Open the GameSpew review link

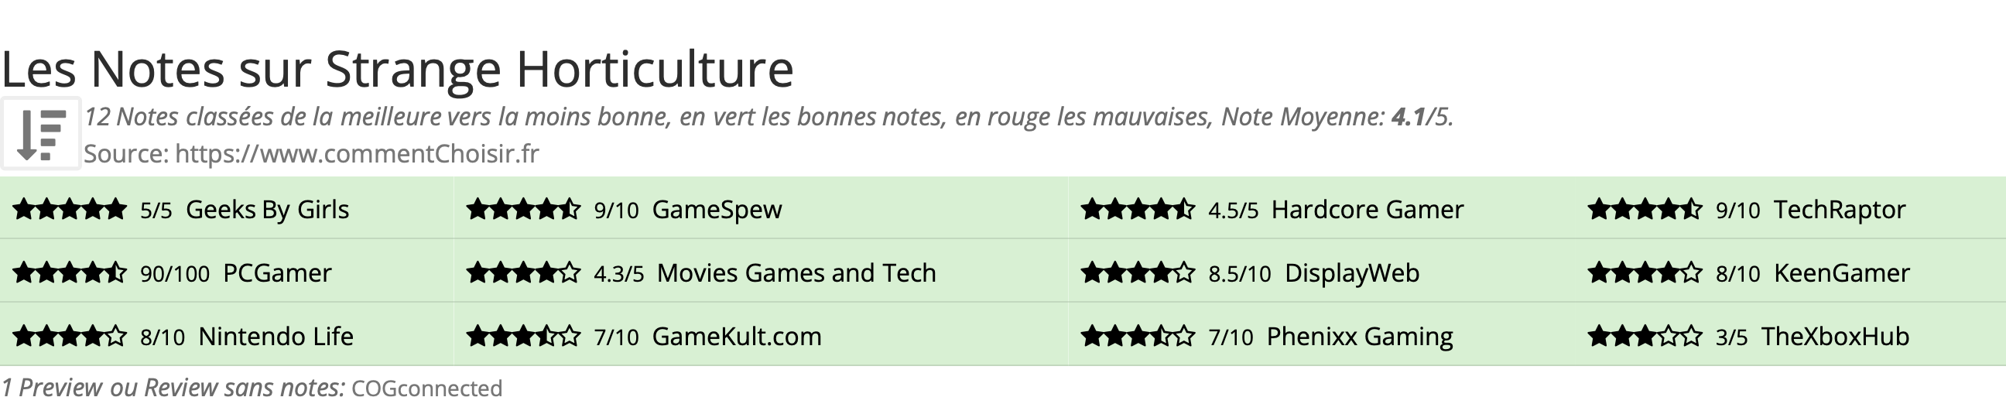(717, 210)
